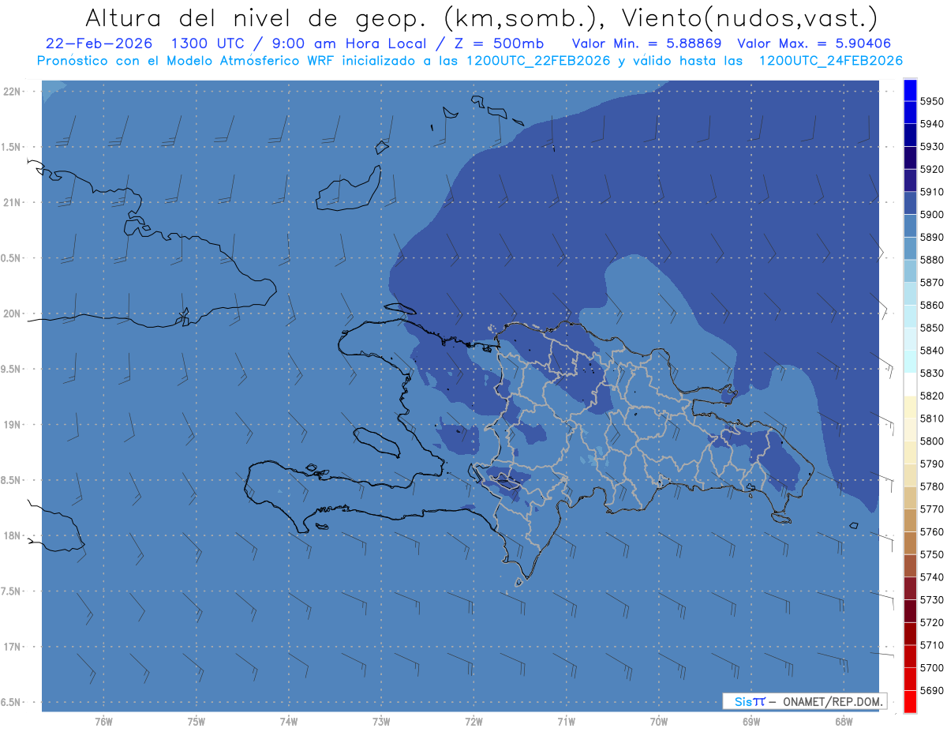947x732 pixels.
Task: Click the '5950' color scale label
Action: 931,101
